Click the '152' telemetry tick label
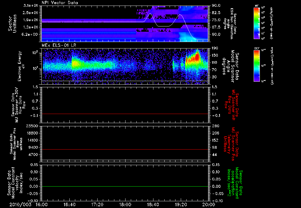This screenshot has width=301, height=208. pyautogui.click(x=215, y=140)
